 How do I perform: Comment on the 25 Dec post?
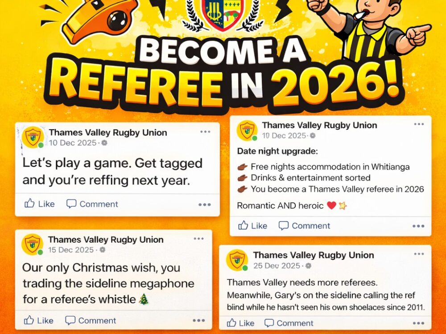[x=289, y=323]
